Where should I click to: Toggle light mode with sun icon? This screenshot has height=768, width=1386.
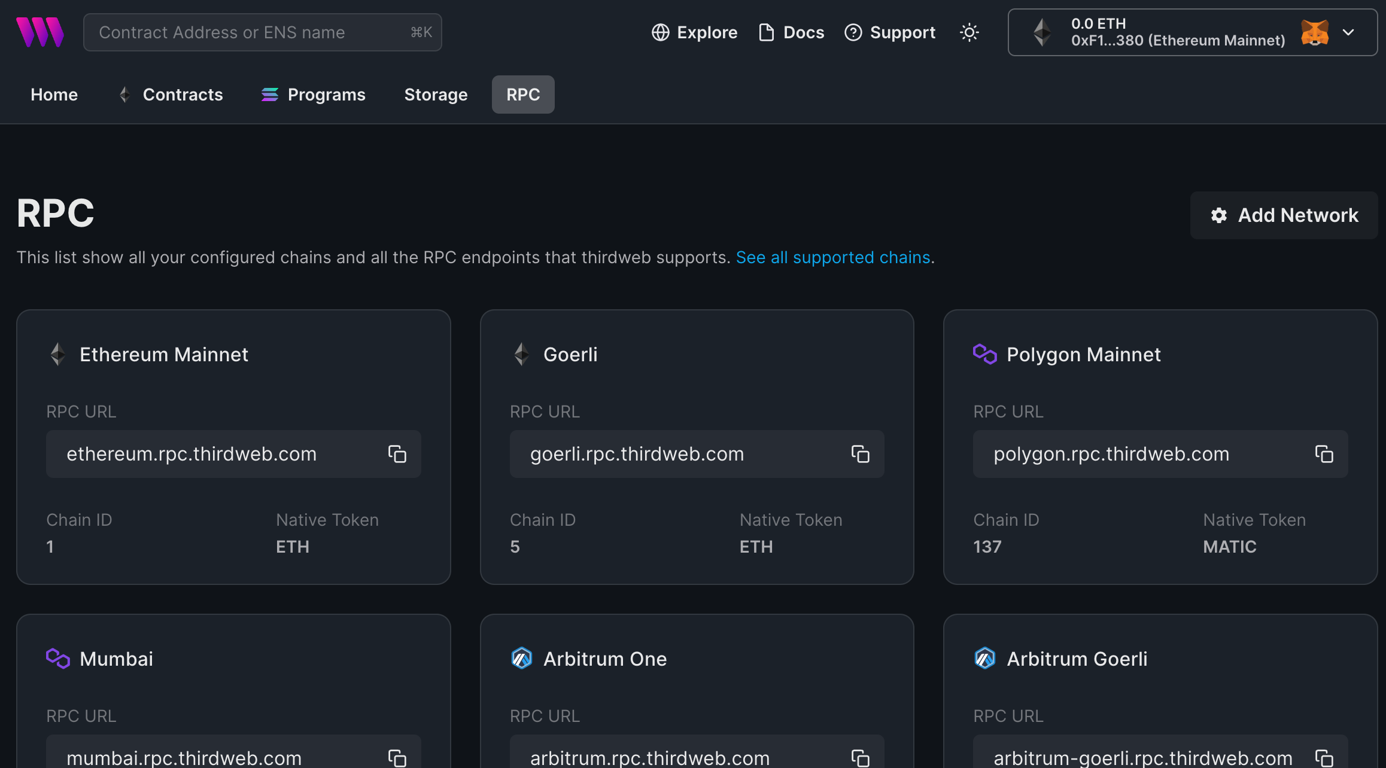[x=969, y=32]
